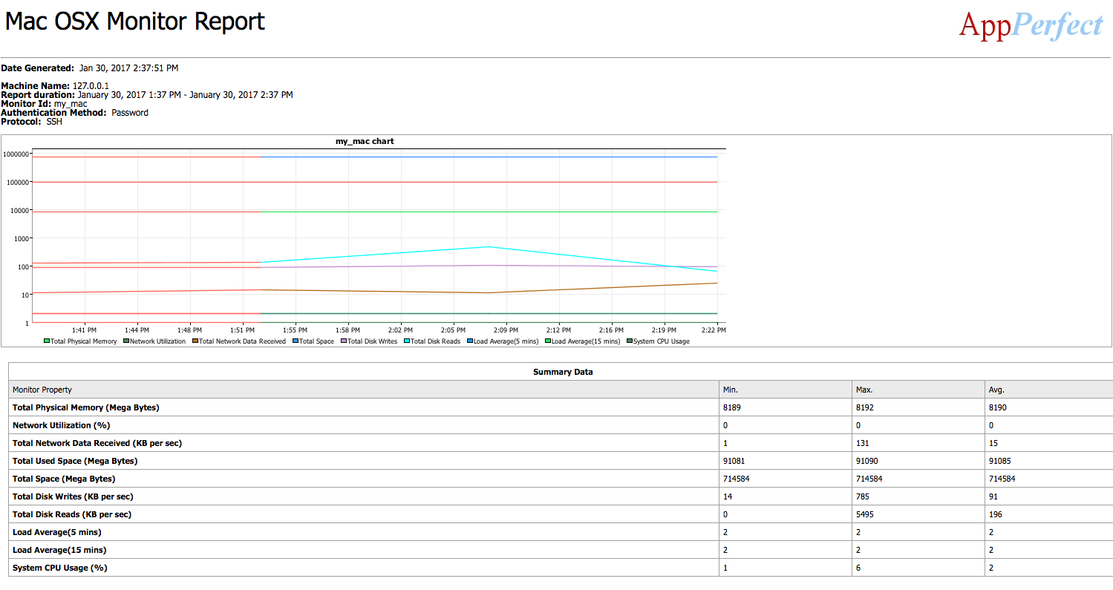The image size is (1113, 590).
Task: Click the Report duration time range
Action: click(x=185, y=95)
